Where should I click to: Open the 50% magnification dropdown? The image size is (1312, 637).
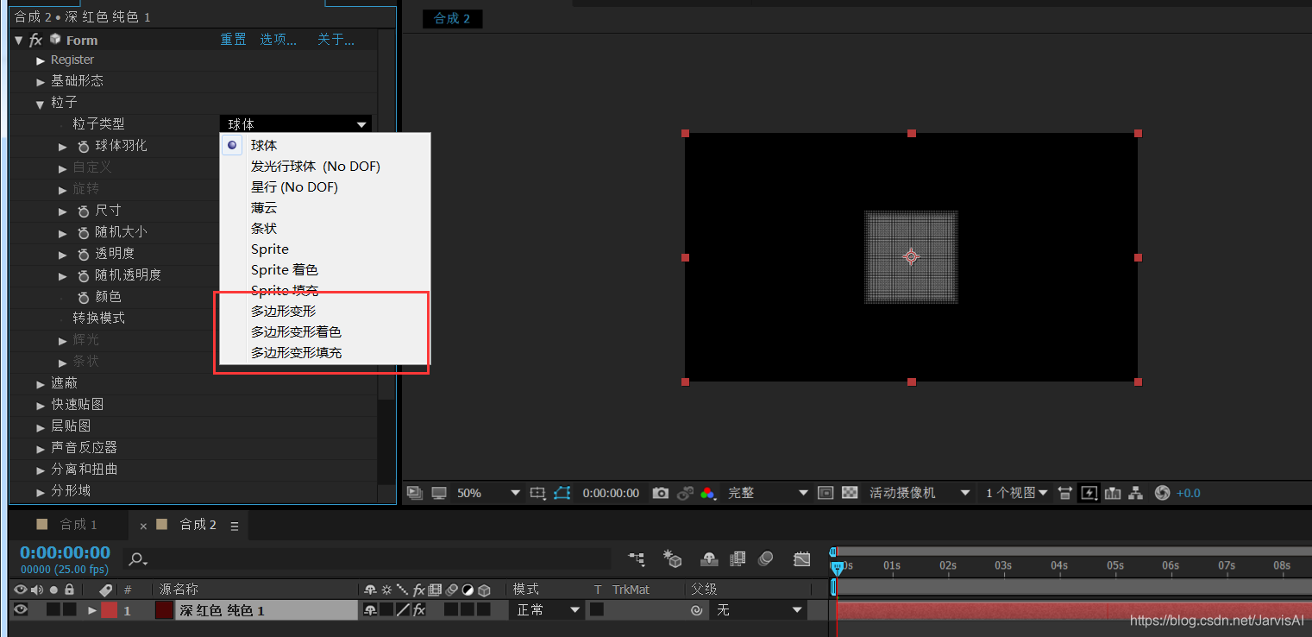(x=488, y=493)
